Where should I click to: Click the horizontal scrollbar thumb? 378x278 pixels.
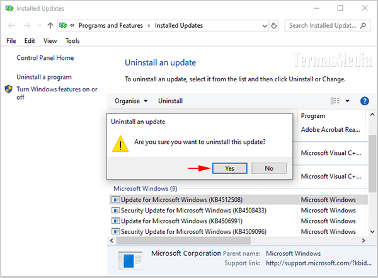[x=183, y=241]
